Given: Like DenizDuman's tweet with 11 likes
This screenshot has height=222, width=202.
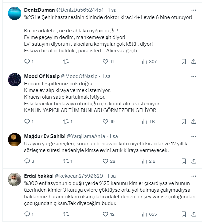Looking at the screenshot, I should pos(105,62).
